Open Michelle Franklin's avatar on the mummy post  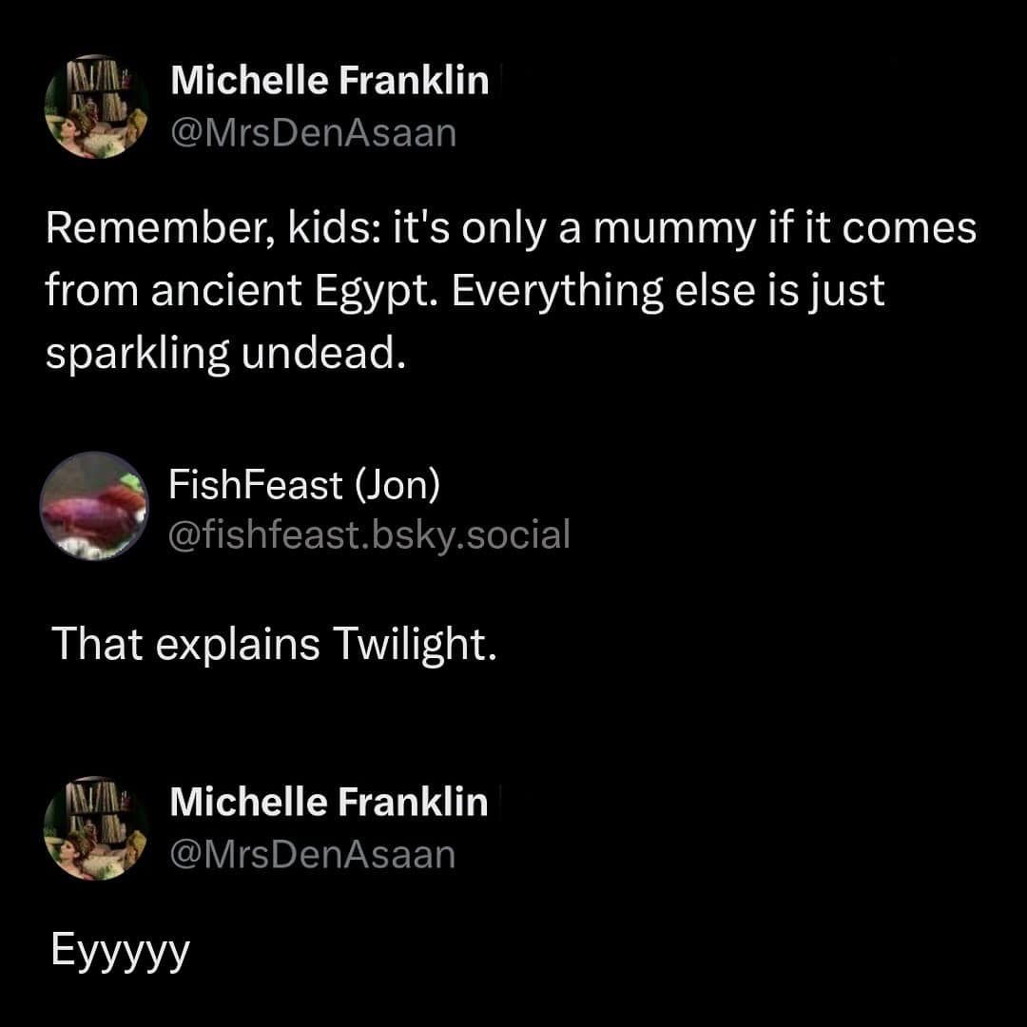click(96, 107)
